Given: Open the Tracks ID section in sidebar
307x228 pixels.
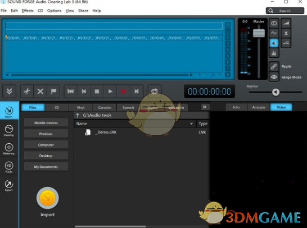Looking at the screenshot, I should click(x=9, y=167).
